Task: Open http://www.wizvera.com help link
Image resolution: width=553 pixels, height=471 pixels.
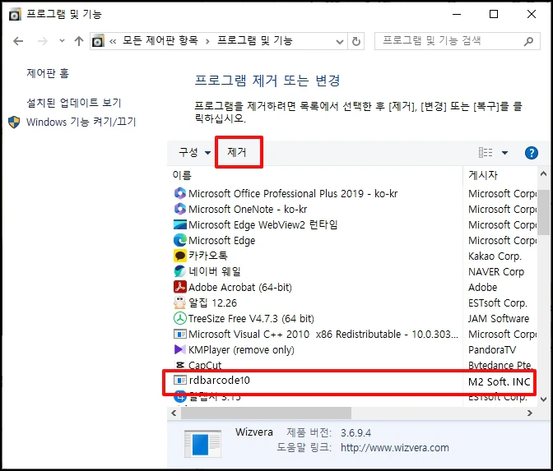Action: point(395,448)
